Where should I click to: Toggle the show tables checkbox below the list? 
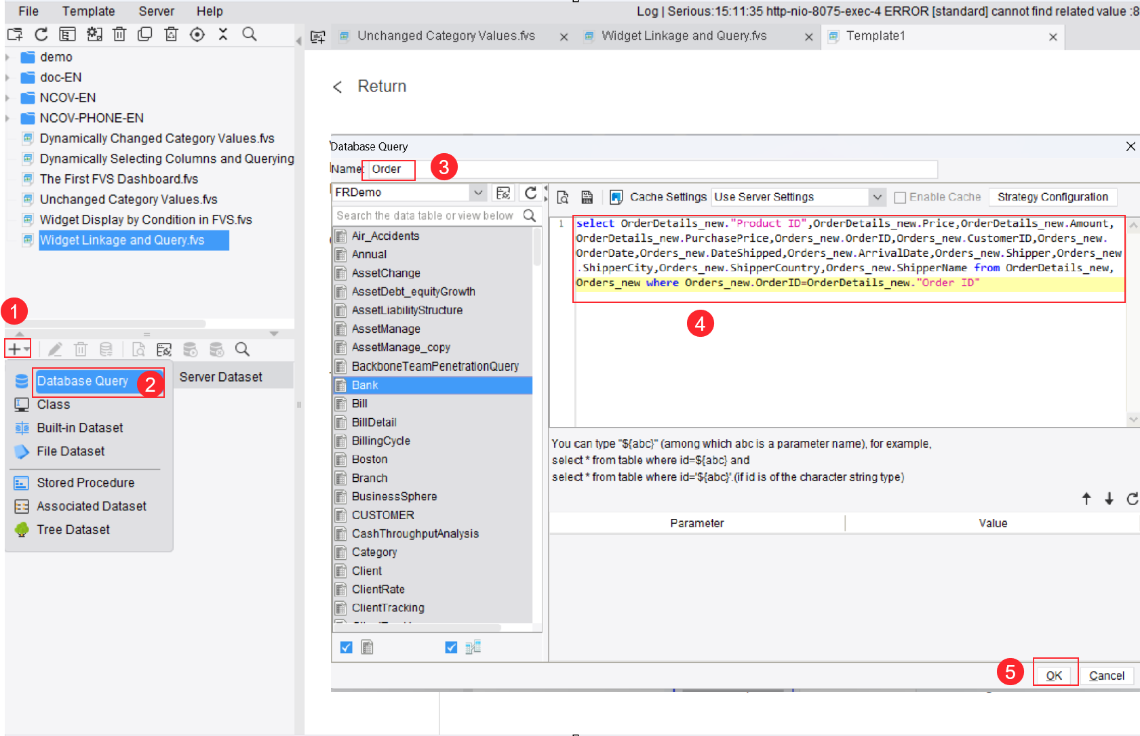click(x=347, y=647)
